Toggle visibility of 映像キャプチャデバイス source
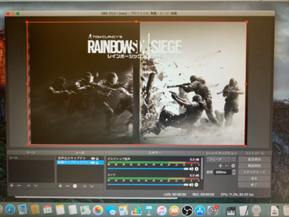Image resolution: width=289 pixels, height=217 pixels. (x=93, y=162)
